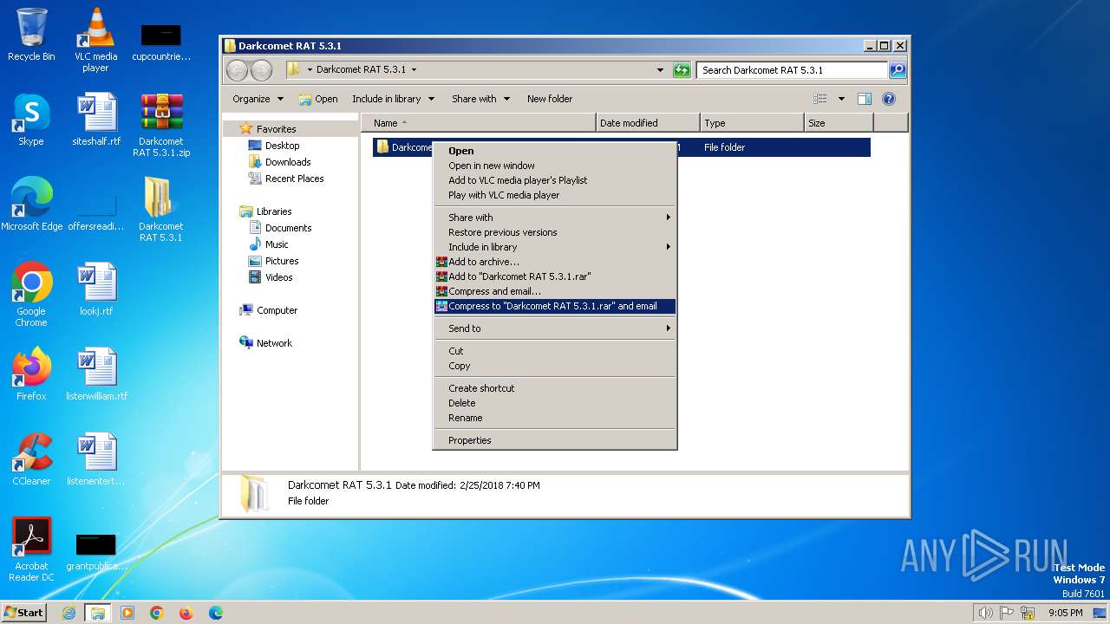Launch Acrobat Reader DC desktop shortcut
This screenshot has height=624, width=1110.
click(31, 549)
